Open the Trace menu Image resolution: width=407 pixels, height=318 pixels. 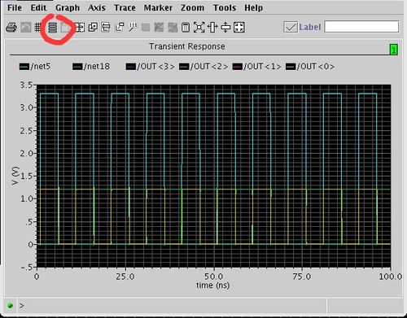pos(125,7)
